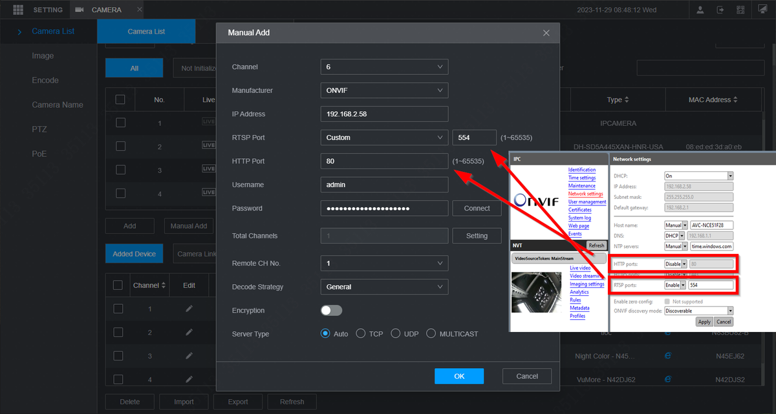This screenshot has width=776, height=414.
Task: Close the Manual Add dialog with X
Action: [x=546, y=32]
